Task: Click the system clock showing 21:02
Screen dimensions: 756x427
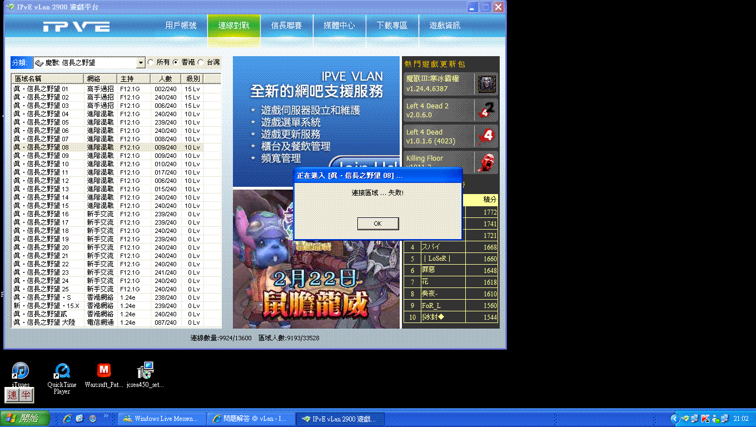Action: pos(741,419)
